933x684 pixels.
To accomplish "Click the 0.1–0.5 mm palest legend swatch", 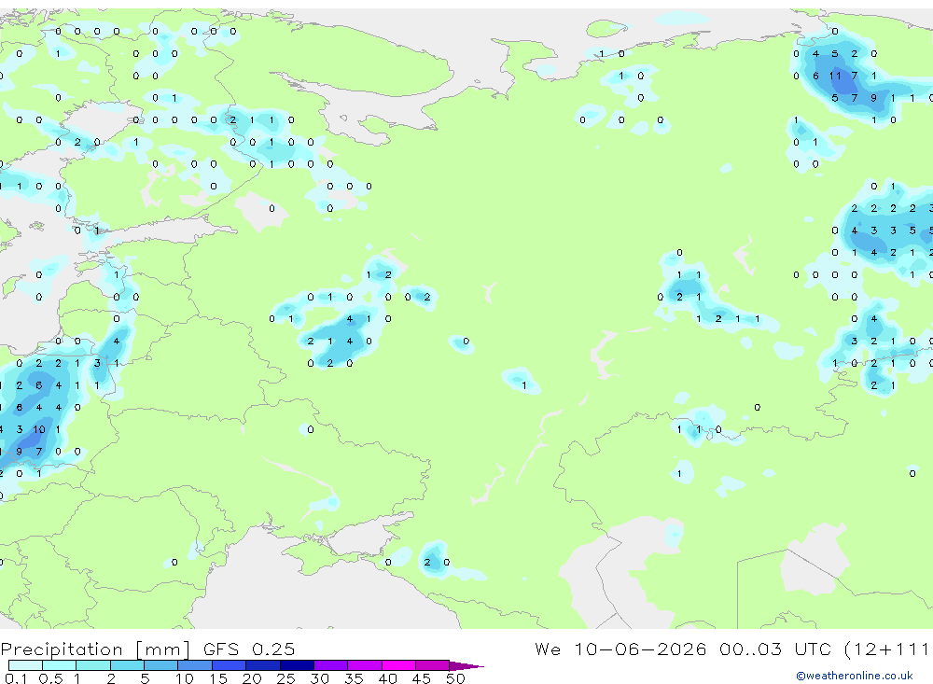I will (25, 665).
